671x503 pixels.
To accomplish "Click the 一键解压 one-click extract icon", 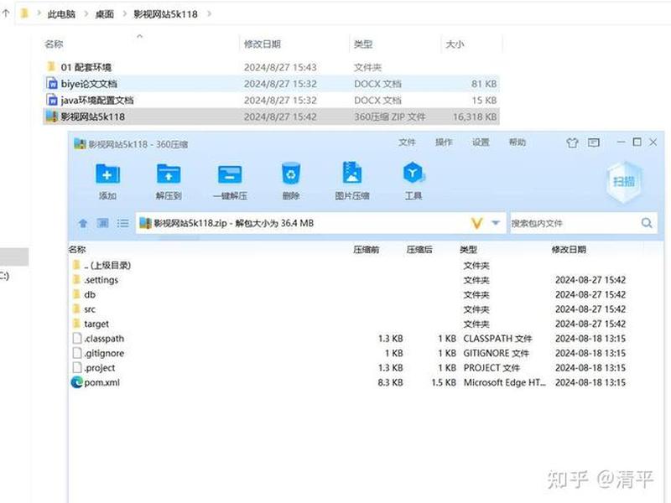I will coord(230,174).
